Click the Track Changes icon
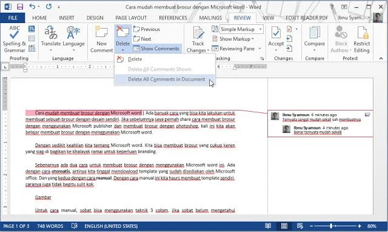The width and height of the screenshot is (388, 232). pyautogui.click(x=198, y=33)
